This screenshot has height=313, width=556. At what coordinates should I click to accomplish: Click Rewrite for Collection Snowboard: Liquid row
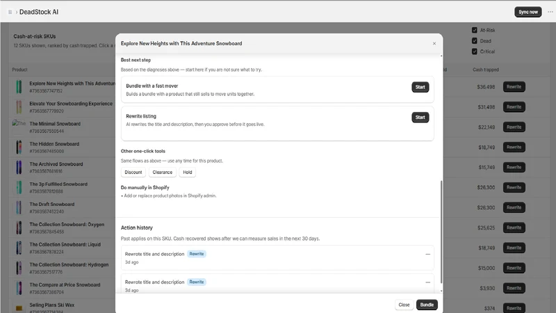click(x=514, y=248)
